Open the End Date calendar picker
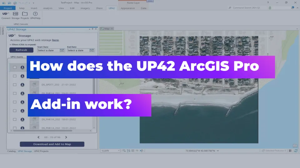Screen dimensions: 300x168 [92, 50]
